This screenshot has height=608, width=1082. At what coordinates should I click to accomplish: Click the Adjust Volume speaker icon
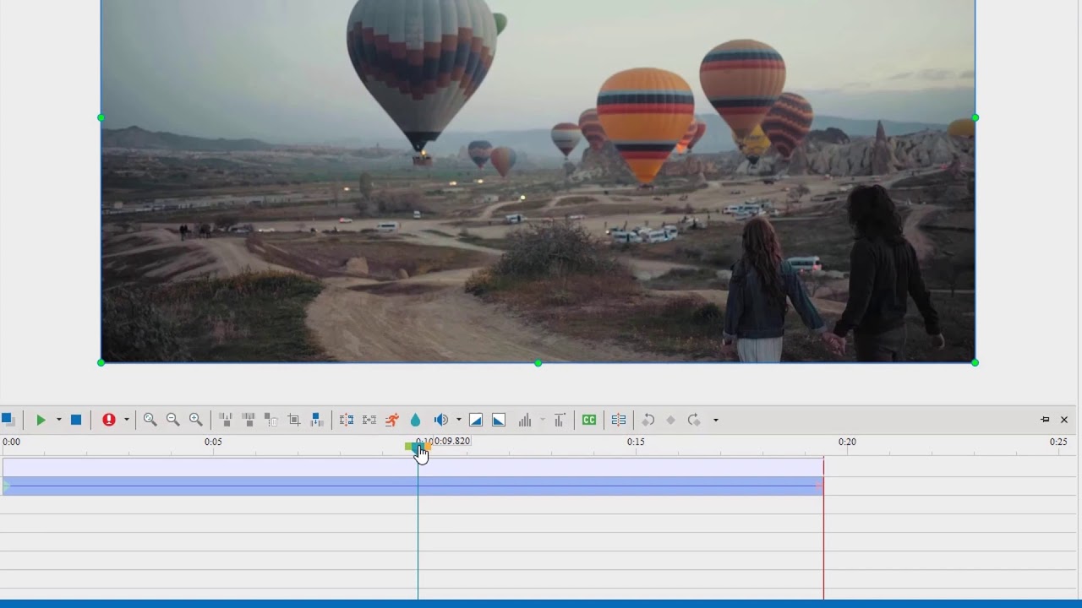click(x=441, y=420)
